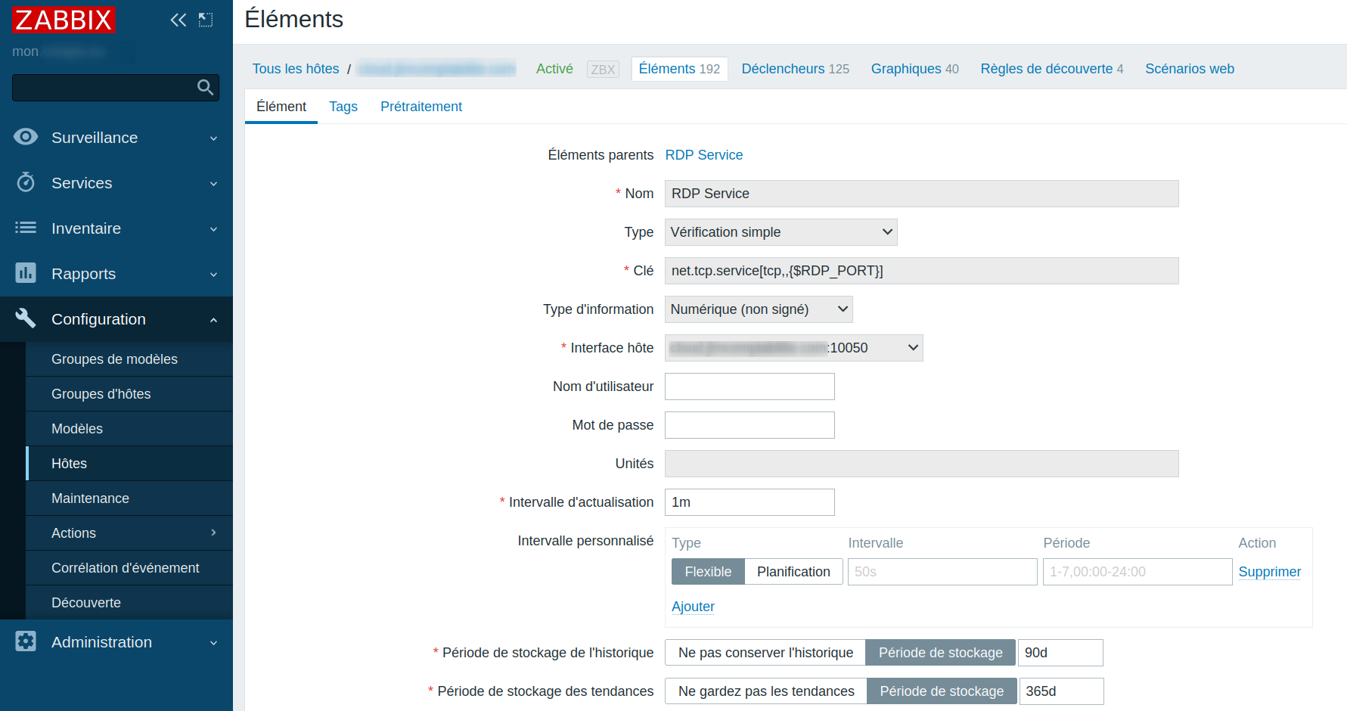
Task: Select Ne gardez pas les tendances
Action: [x=766, y=691]
